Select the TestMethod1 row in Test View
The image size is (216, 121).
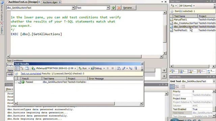[x=193, y=30]
